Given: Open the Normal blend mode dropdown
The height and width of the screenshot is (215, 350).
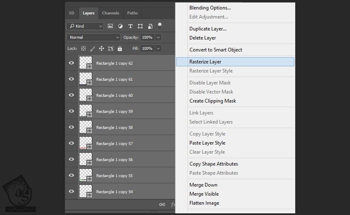Looking at the screenshot, I should (93, 37).
